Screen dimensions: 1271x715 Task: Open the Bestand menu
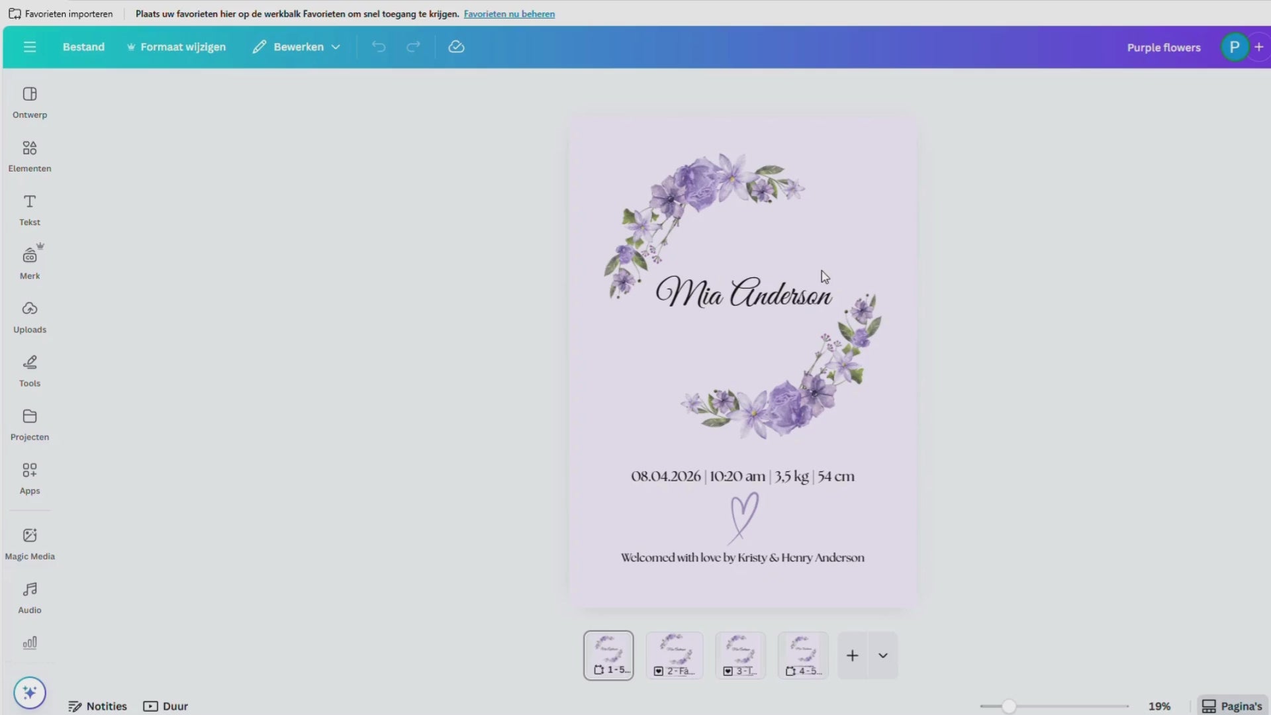coord(83,47)
